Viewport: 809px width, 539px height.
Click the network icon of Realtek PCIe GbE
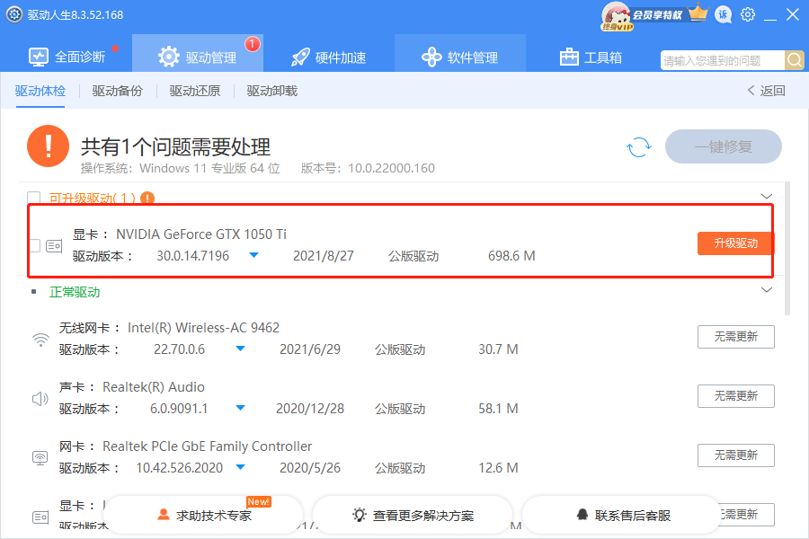pos(40,457)
